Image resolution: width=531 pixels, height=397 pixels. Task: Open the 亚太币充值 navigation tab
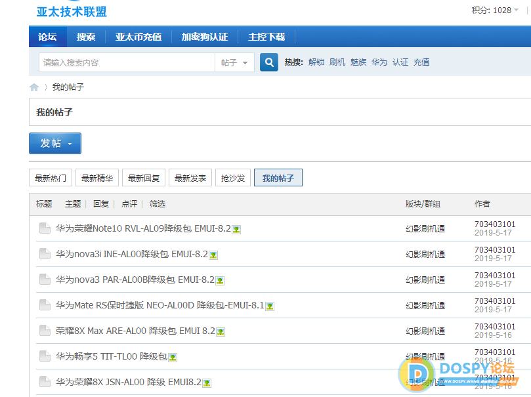pos(138,37)
